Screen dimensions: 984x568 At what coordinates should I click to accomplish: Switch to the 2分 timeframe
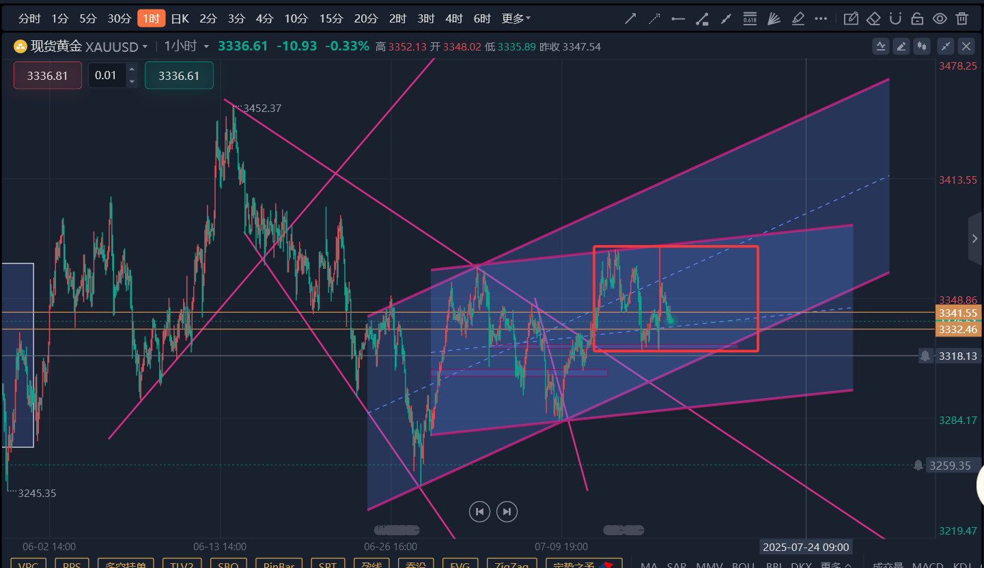tap(208, 18)
